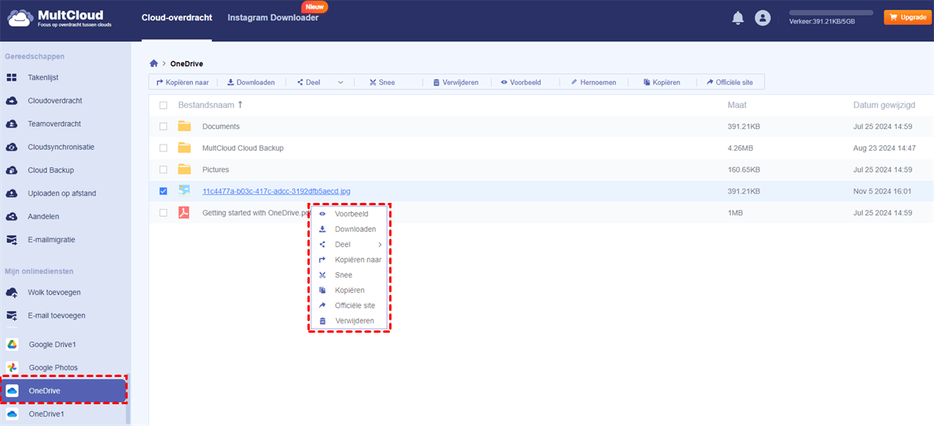Switch to the Instagram Downloader tab

(x=272, y=17)
